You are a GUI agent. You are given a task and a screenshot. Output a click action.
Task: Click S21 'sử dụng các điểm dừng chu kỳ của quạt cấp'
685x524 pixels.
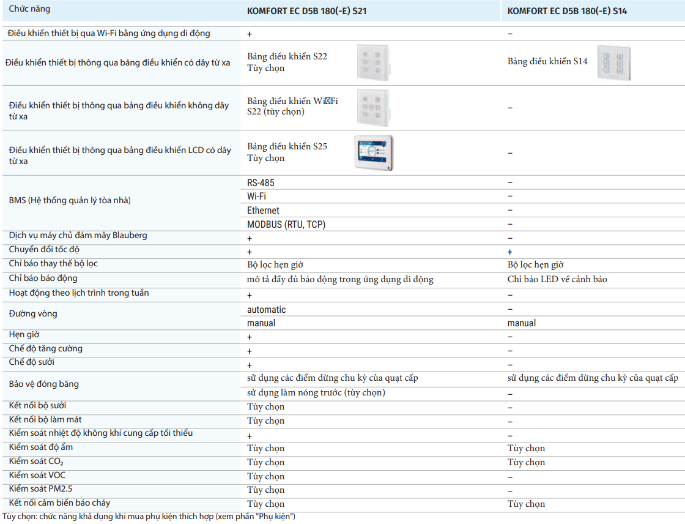pyautogui.click(x=333, y=378)
